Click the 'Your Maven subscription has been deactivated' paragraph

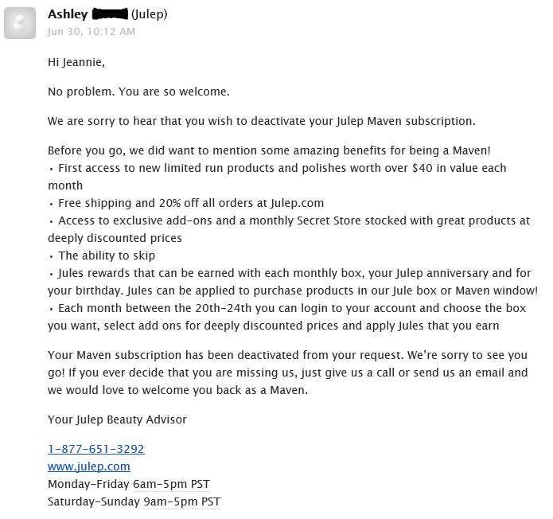point(286,373)
